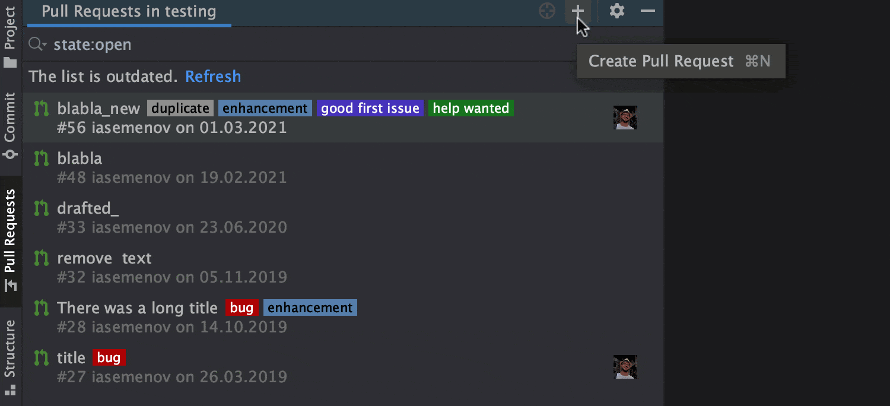Hide the panel using the minus icon

648,11
